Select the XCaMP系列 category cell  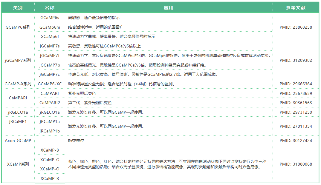click(x=18, y=164)
